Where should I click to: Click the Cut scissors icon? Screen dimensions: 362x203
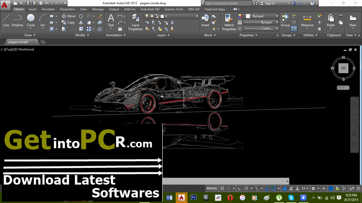tap(341, 16)
